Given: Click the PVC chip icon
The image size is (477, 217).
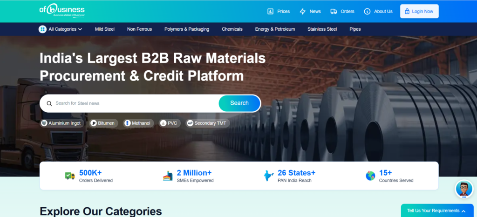Looking at the screenshot, I should 164,123.
